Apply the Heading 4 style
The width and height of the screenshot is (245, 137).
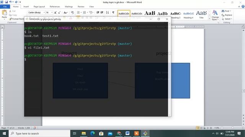(x=188, y=15)
